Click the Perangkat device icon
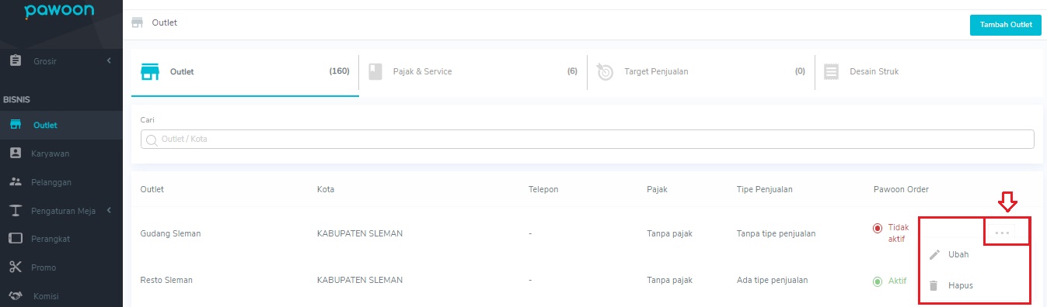Viewport: 1047px width, 307px height. 15,239
